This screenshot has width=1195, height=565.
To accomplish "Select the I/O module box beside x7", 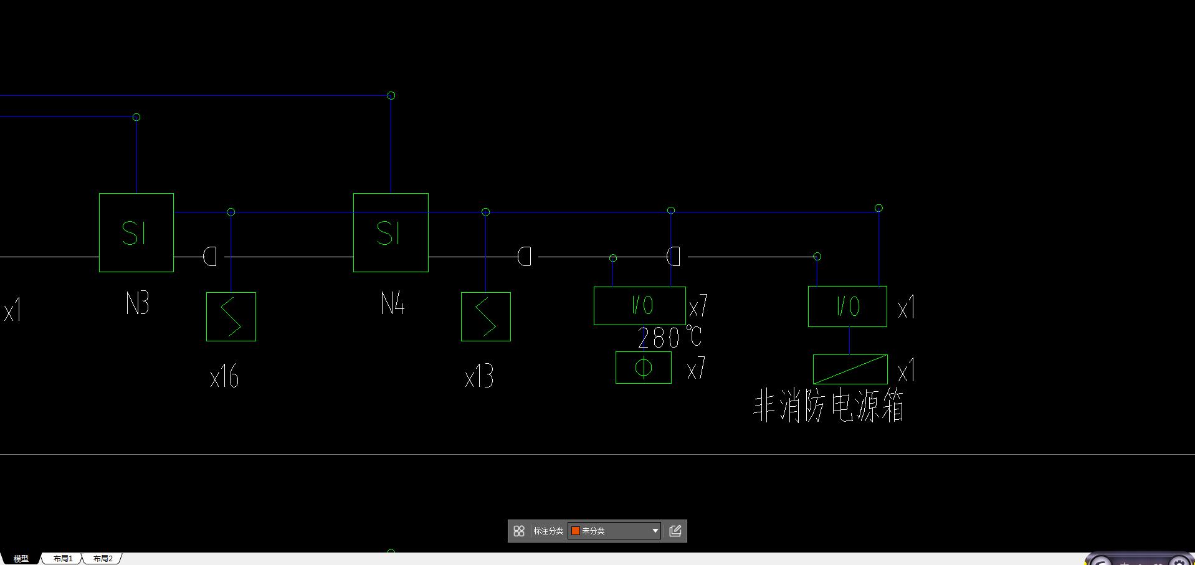I will coord(640,306).
